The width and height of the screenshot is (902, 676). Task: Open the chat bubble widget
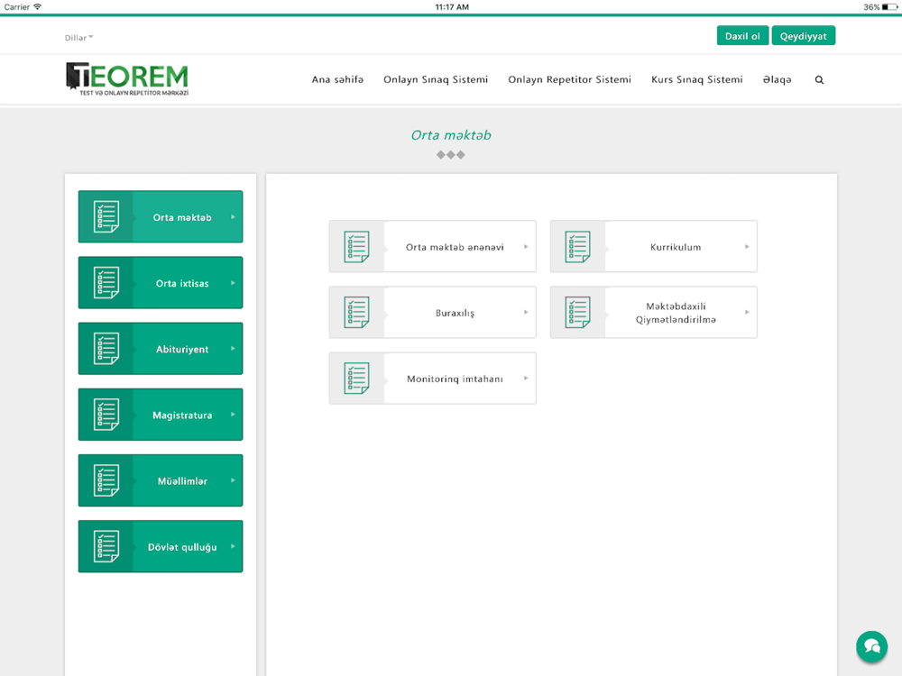pyautogui.click(x=871, y=646)
